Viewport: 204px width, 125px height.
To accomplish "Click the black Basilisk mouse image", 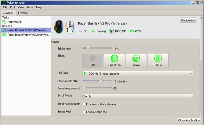I will tap(59, 27).
